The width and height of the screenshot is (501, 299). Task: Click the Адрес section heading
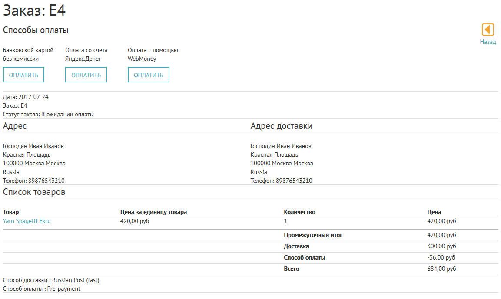(x=15, y=126)
